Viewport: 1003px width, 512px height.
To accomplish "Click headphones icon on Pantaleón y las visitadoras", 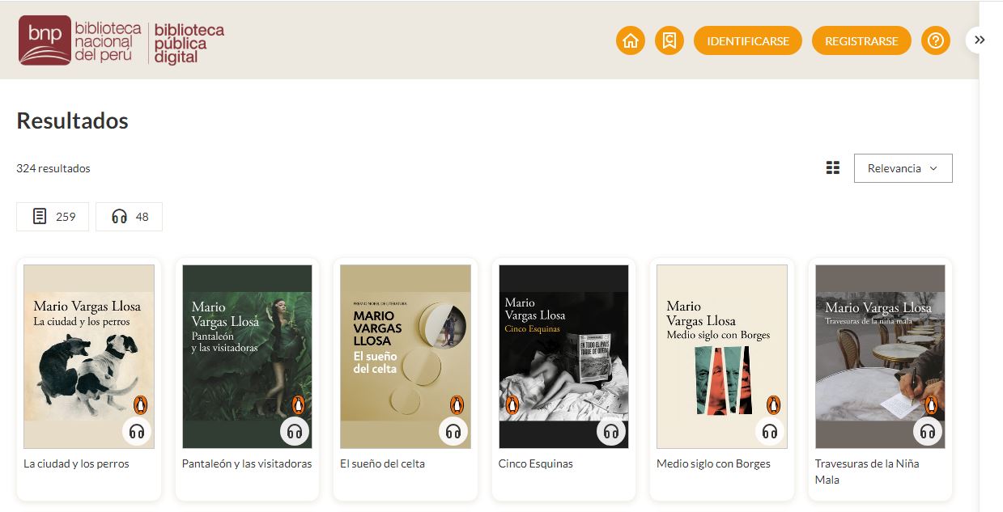I will [x=295, y=431].
